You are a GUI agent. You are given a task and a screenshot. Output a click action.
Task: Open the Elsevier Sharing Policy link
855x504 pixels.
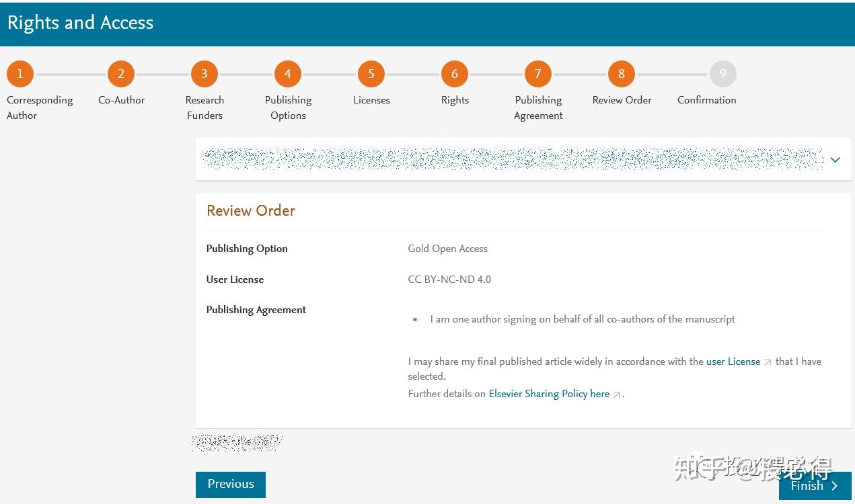(549, 394)
